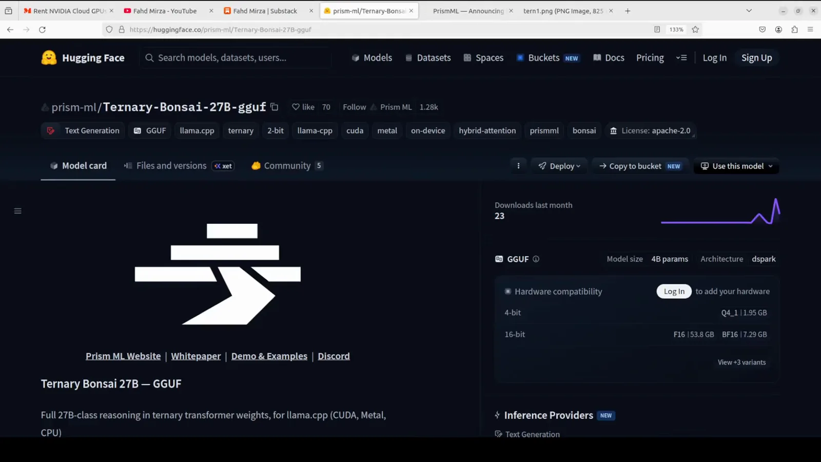Click the search models input field

click(x=236, y=57)
